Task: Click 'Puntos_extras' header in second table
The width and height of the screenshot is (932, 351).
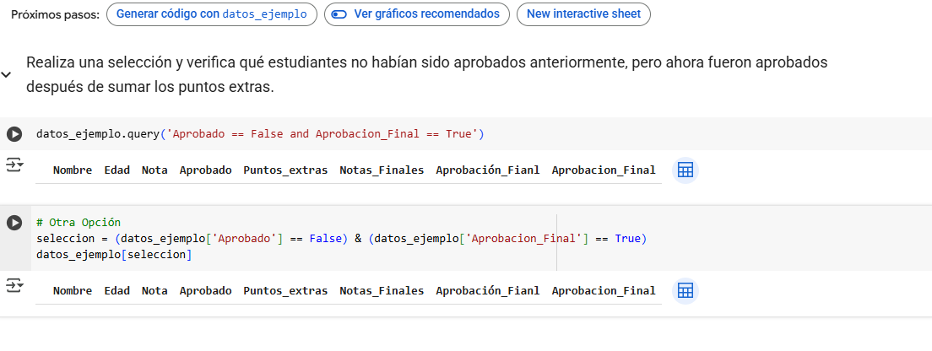Action: pyautogui.click(x=285, y=291)
